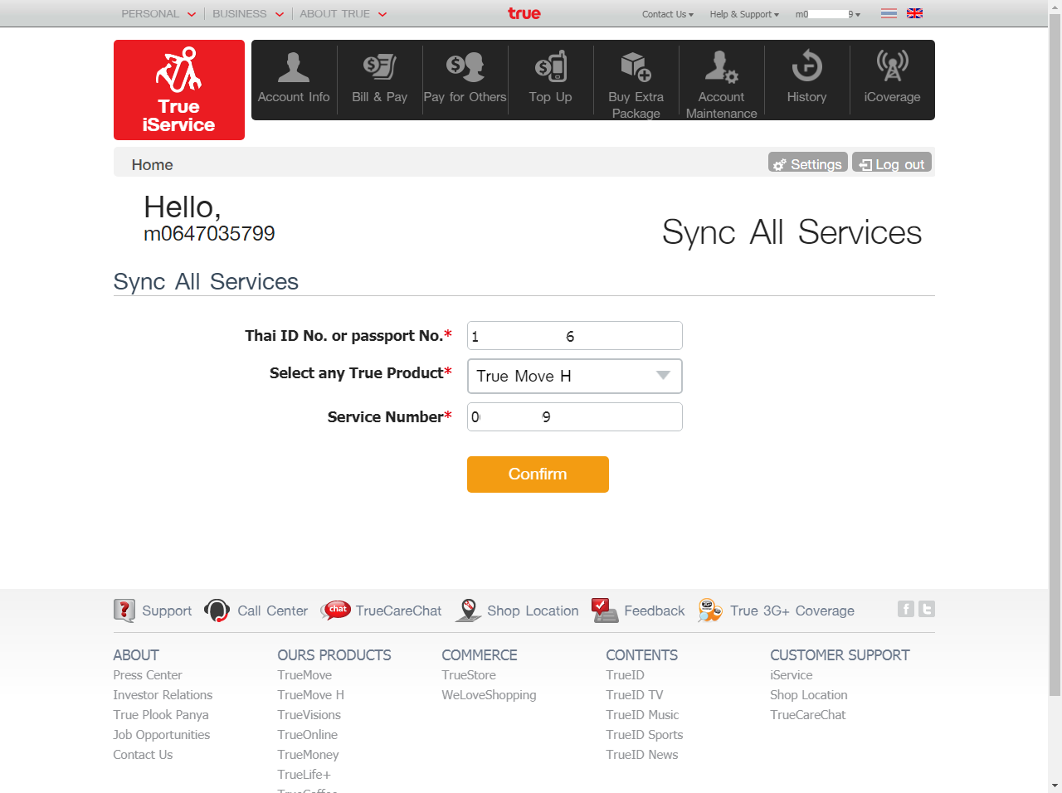Open TrueOnline link
Screen dimensions: 1062x793
point(308,735)
